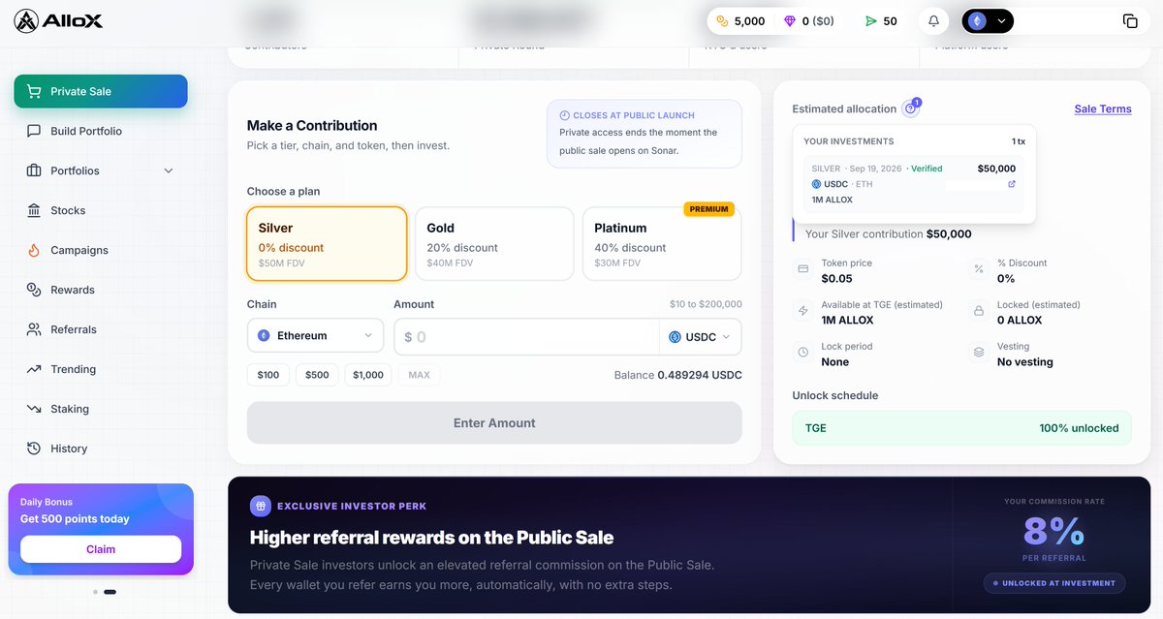Click the Balance 0.489294 USDC text
The image size is (1163, 619).
pyautogui.click(x=678, y=375)
